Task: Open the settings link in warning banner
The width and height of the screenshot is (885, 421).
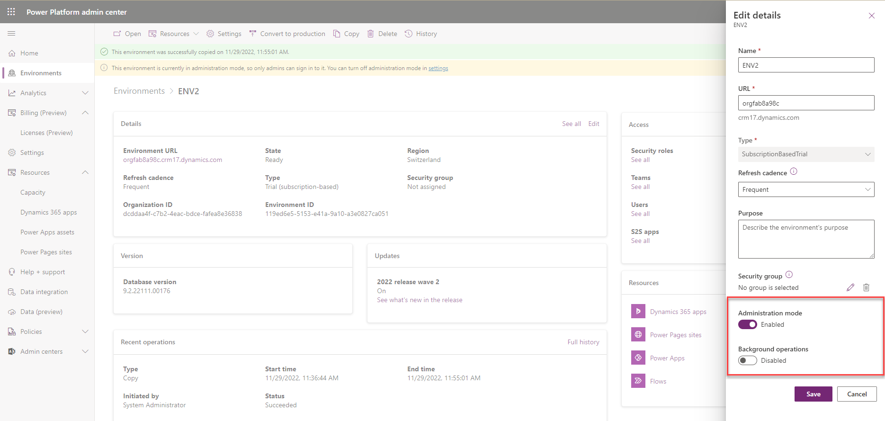Action: 438,68
